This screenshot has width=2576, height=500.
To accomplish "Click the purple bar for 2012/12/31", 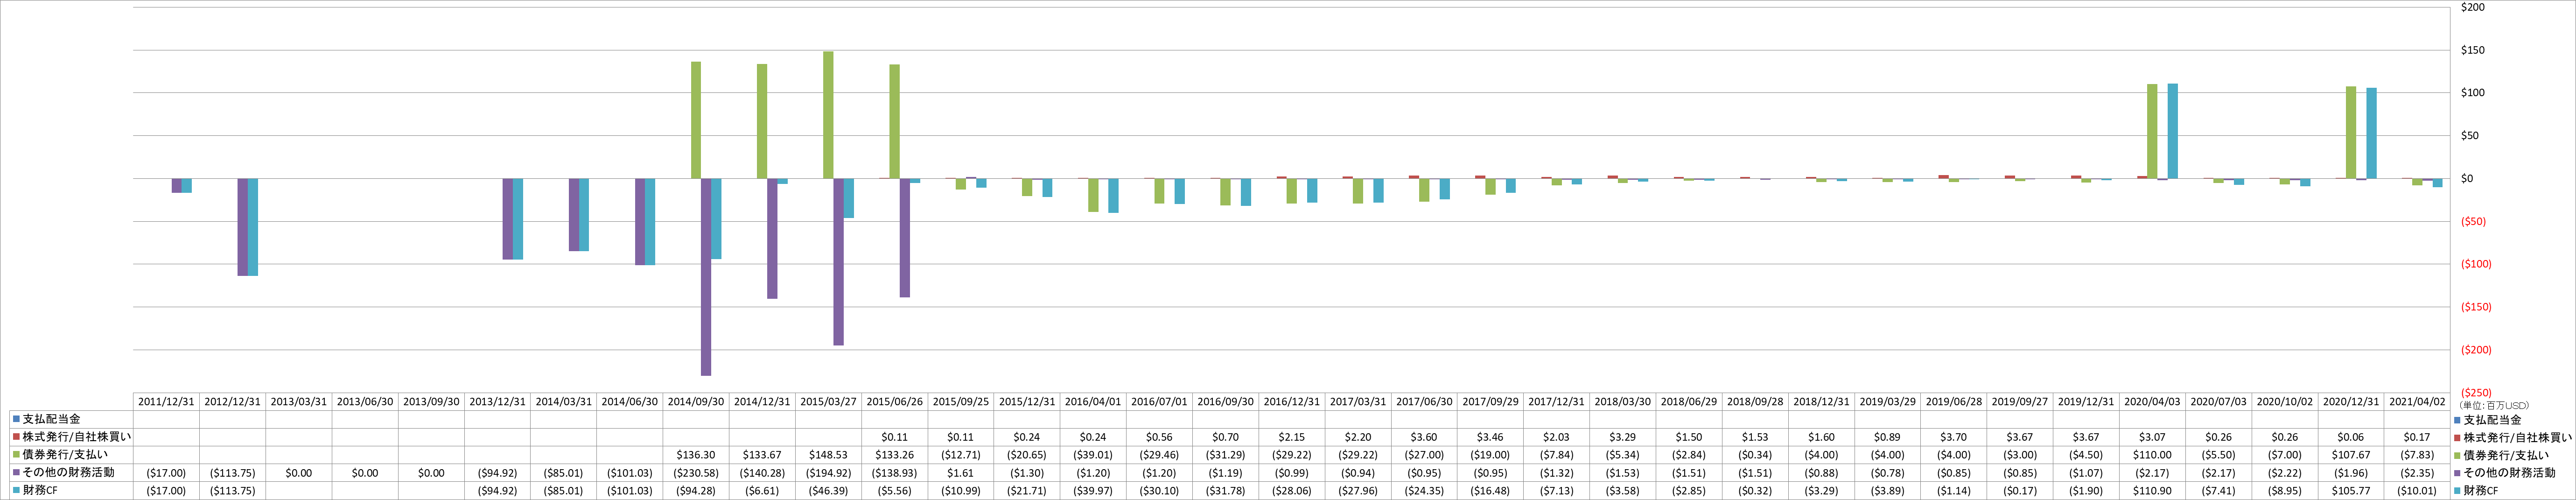I will (242, 227).
